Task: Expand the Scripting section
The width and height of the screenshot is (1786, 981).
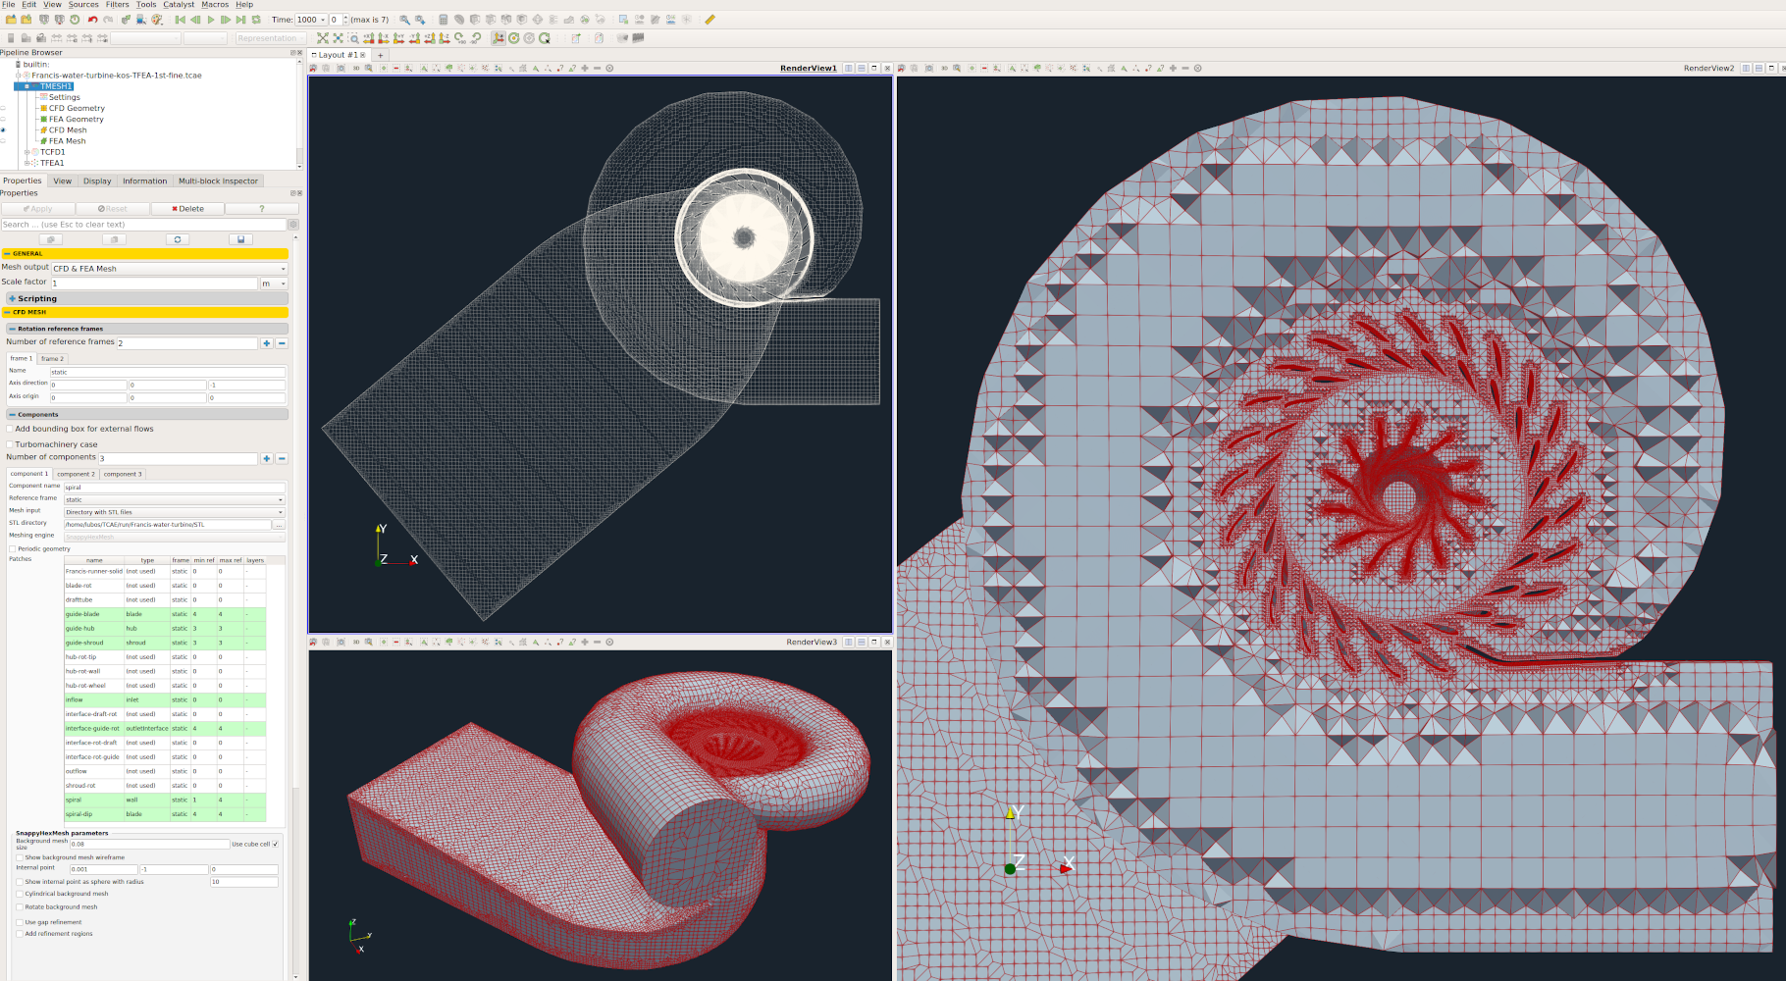Action: pyautogui.click(x=12, y=298)
